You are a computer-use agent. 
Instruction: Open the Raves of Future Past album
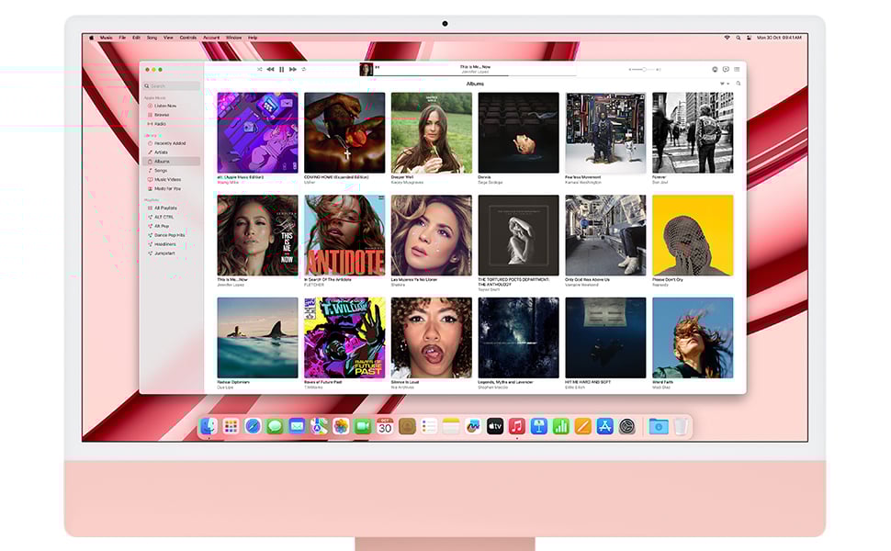click(x=344, y=337)
